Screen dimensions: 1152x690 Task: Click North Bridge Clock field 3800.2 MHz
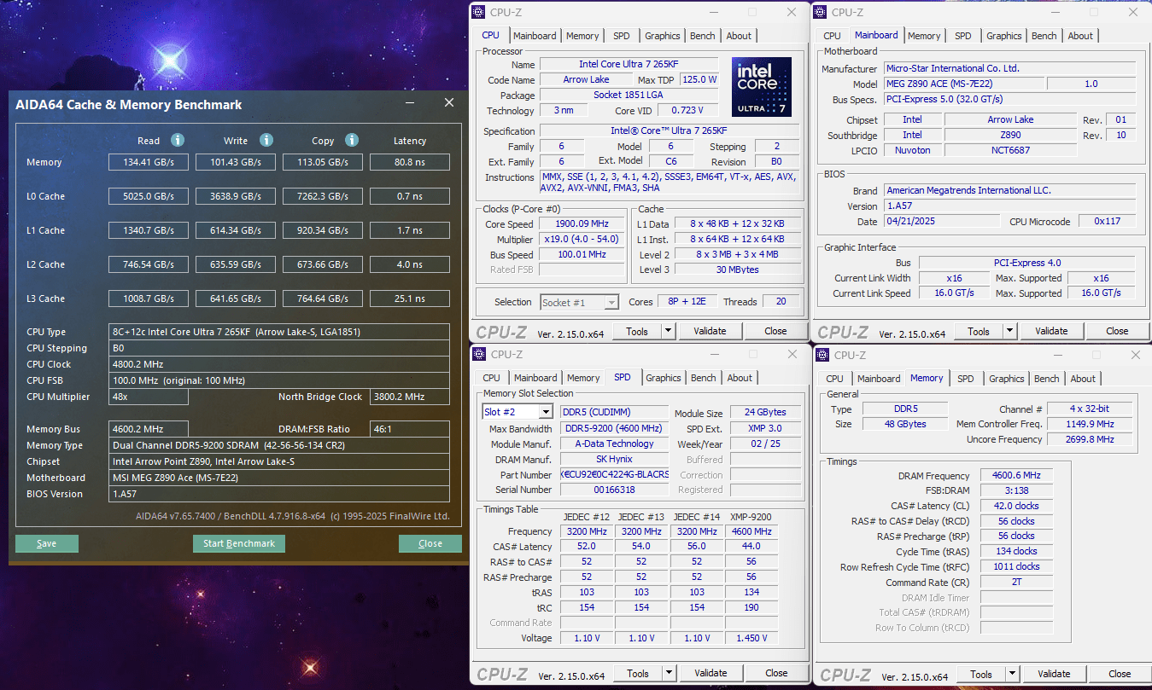tap(410, 397)
